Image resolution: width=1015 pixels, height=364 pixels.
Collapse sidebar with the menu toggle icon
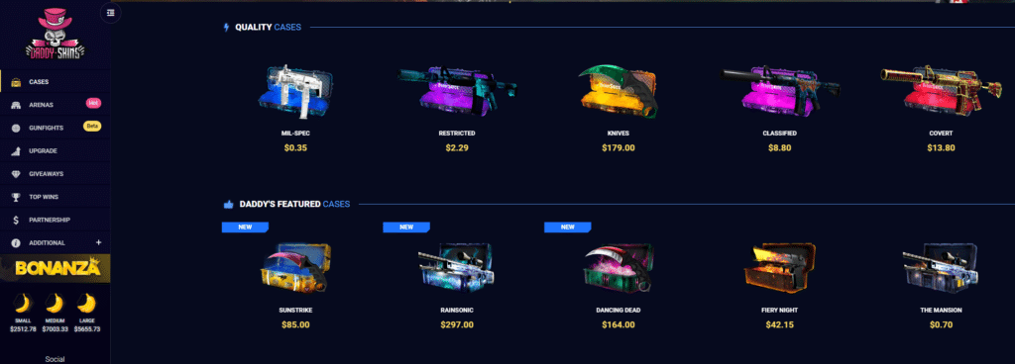111,12
